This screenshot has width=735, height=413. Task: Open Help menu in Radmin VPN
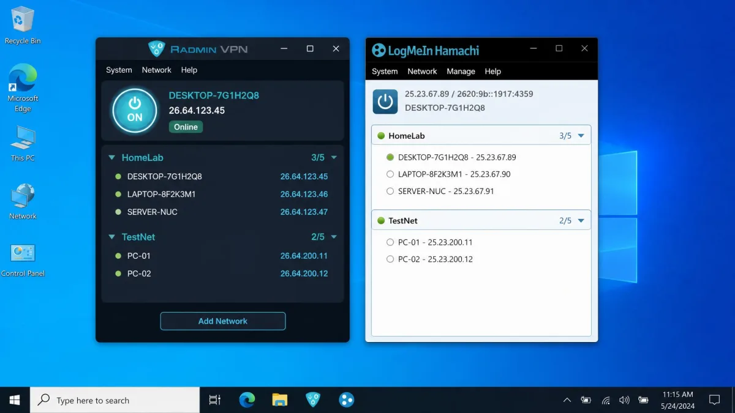[189, 70]
